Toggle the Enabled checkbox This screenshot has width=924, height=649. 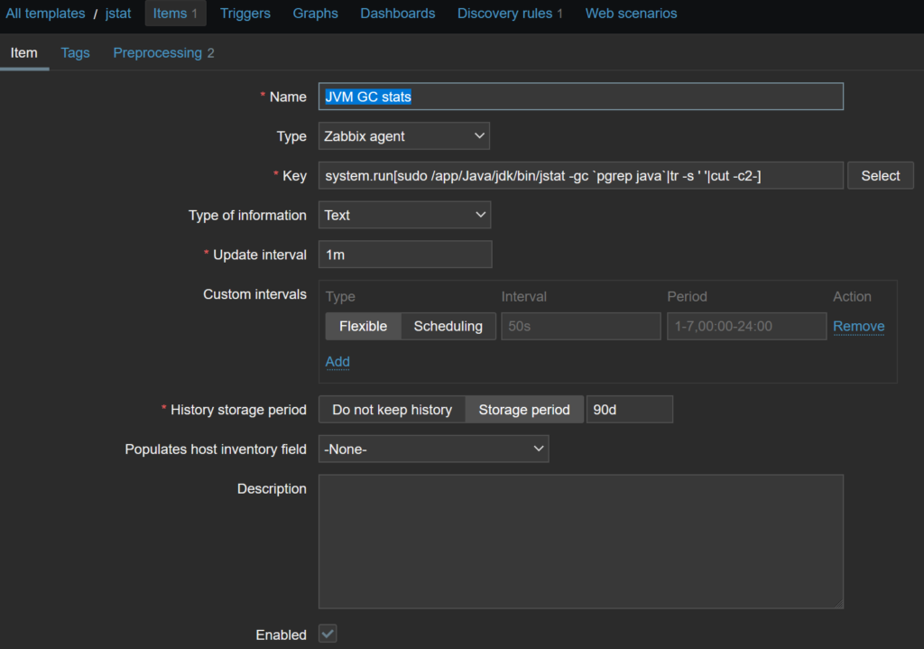pos(328,635)
